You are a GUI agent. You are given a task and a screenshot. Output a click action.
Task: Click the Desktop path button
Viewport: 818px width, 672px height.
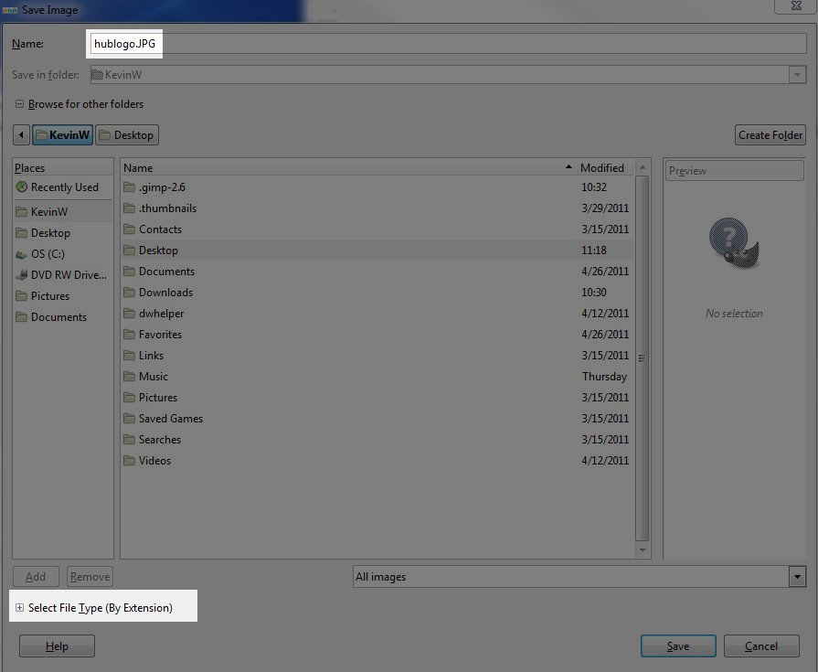(125, 135)
